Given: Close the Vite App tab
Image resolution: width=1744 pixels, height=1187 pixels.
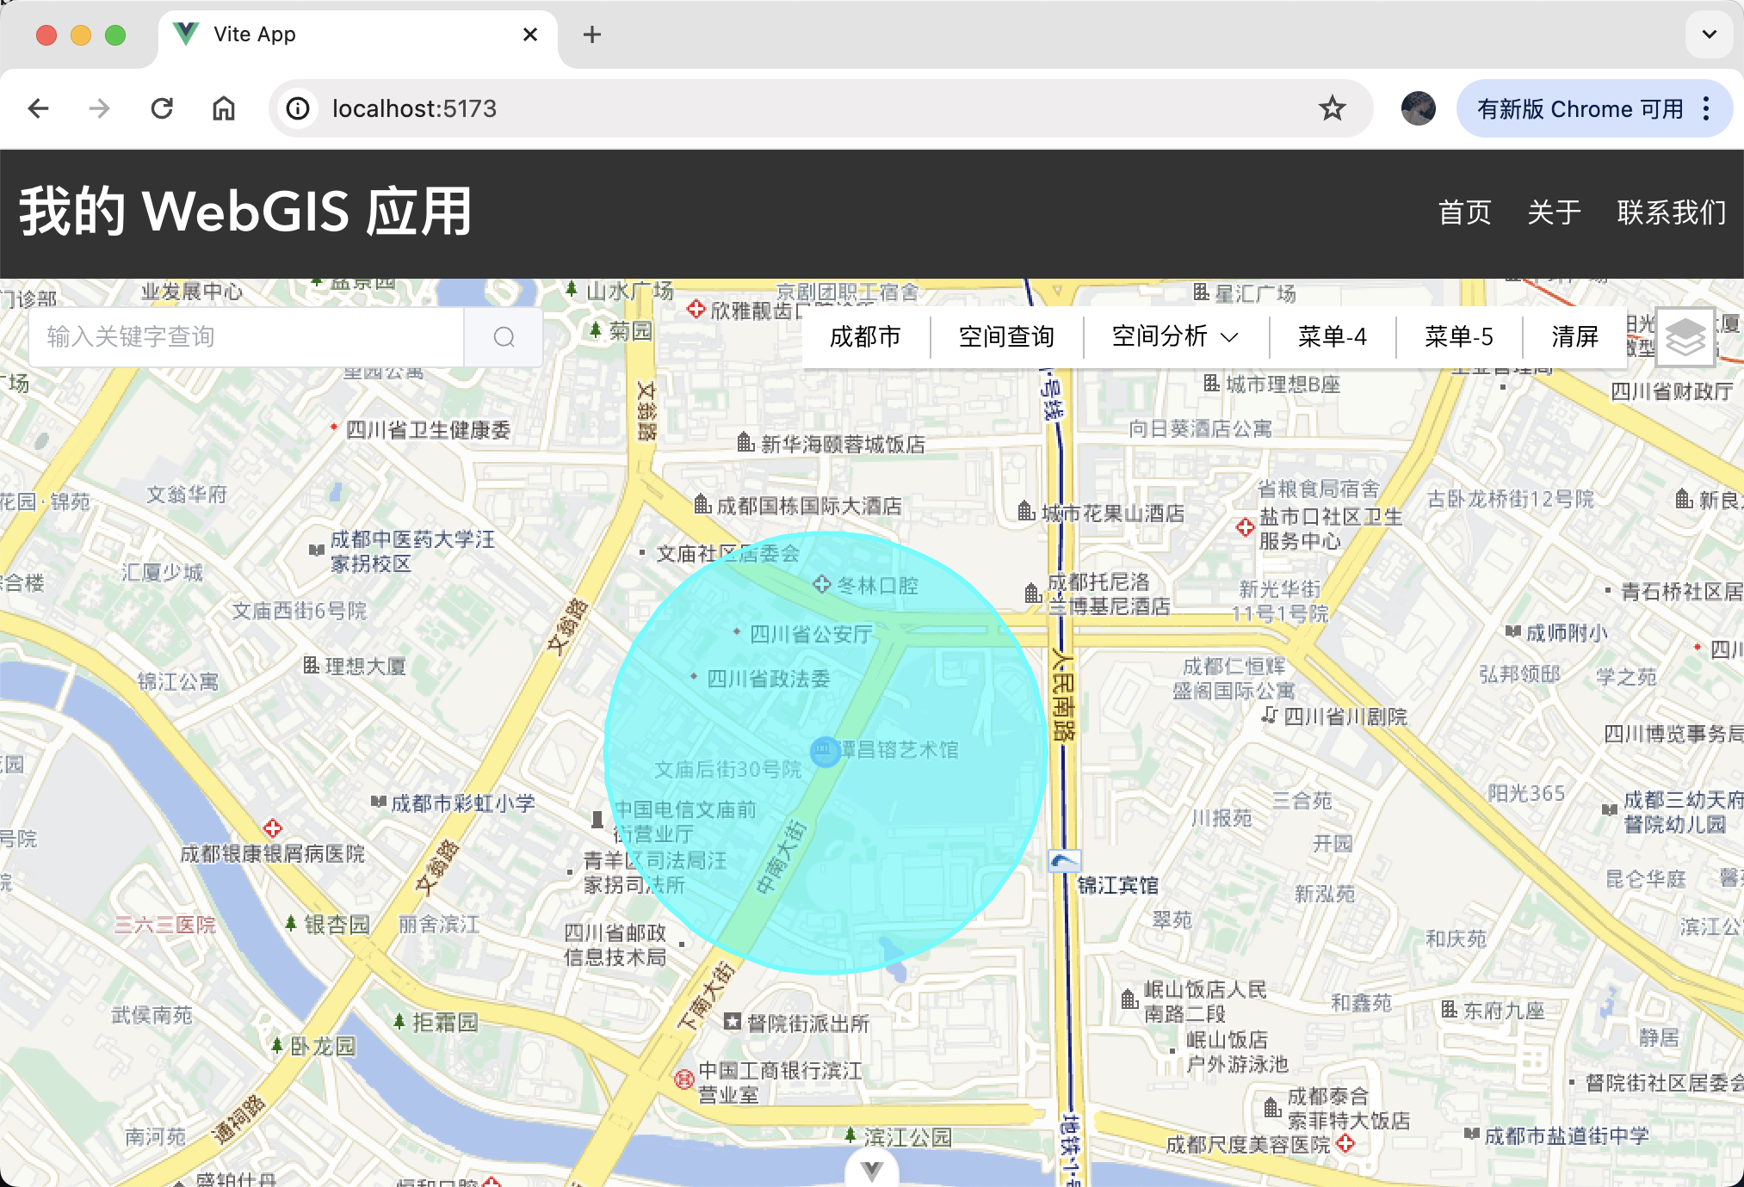Looking at the screenshot, I should click(x=530, y=34).
